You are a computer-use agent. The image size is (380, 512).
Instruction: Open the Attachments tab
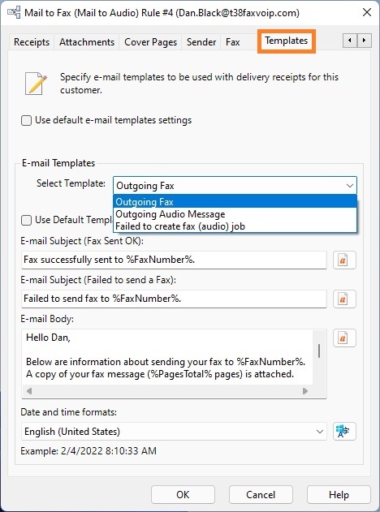(87, 42)
